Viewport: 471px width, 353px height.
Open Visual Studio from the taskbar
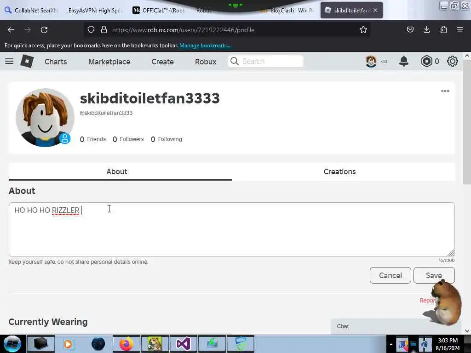pos(184,344)
